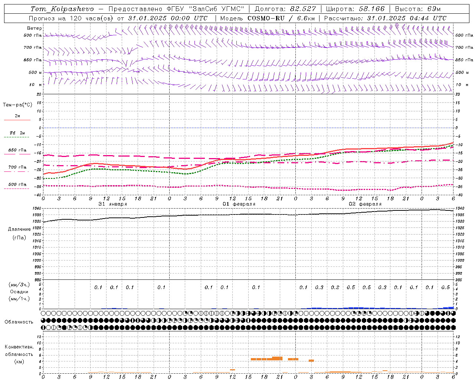
Task: Click the Ветер panel label
Action: 35,28
